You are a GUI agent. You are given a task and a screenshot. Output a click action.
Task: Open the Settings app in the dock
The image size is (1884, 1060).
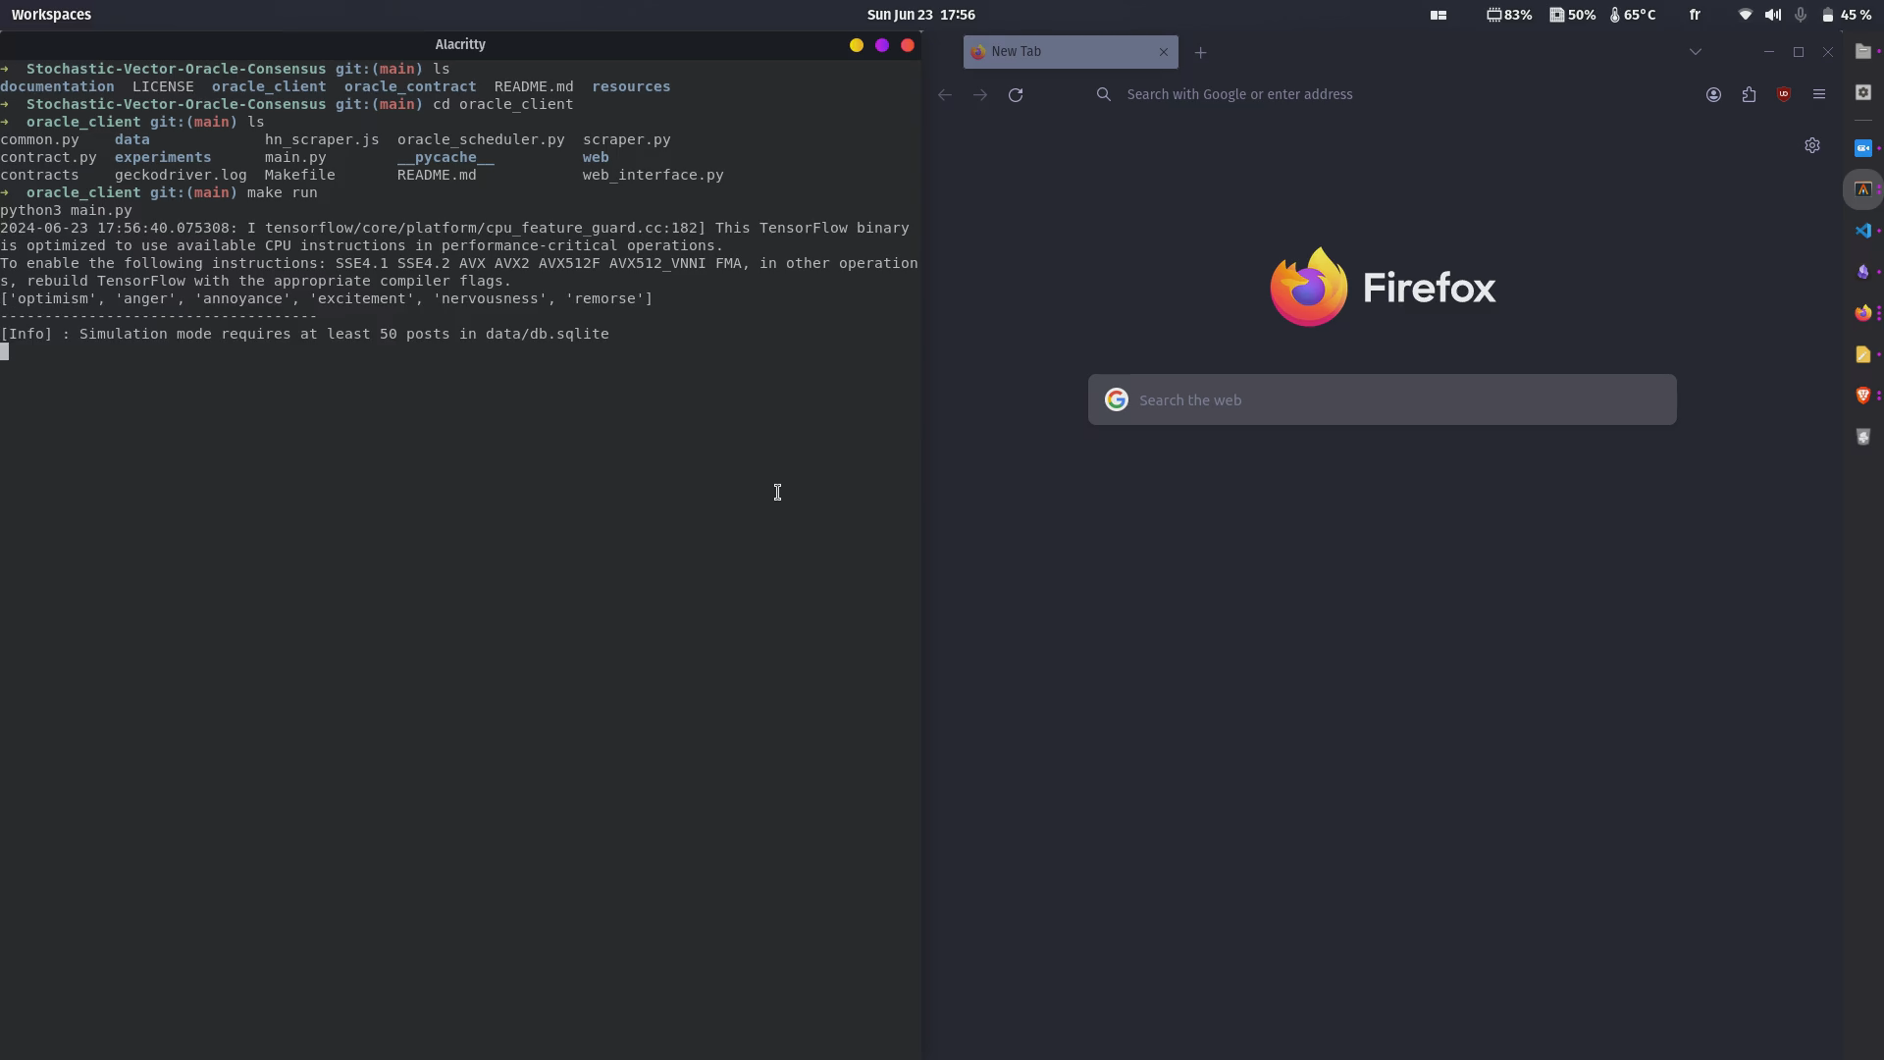coord(1862,92)
